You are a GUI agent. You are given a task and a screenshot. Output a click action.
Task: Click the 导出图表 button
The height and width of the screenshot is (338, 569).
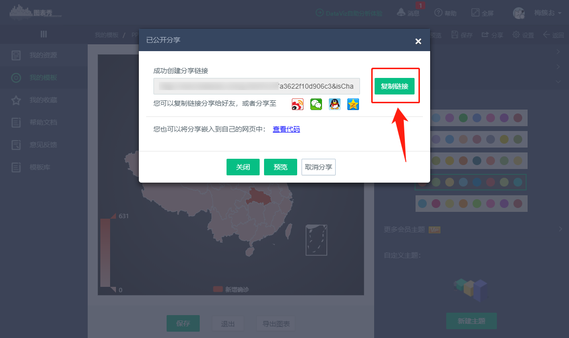tap(276, 323)
